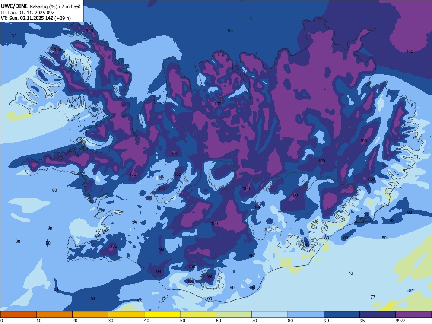Select the '76' humidity value on the map
The width and height of the screenshot is (432, 324).
(x=350, y=273)
